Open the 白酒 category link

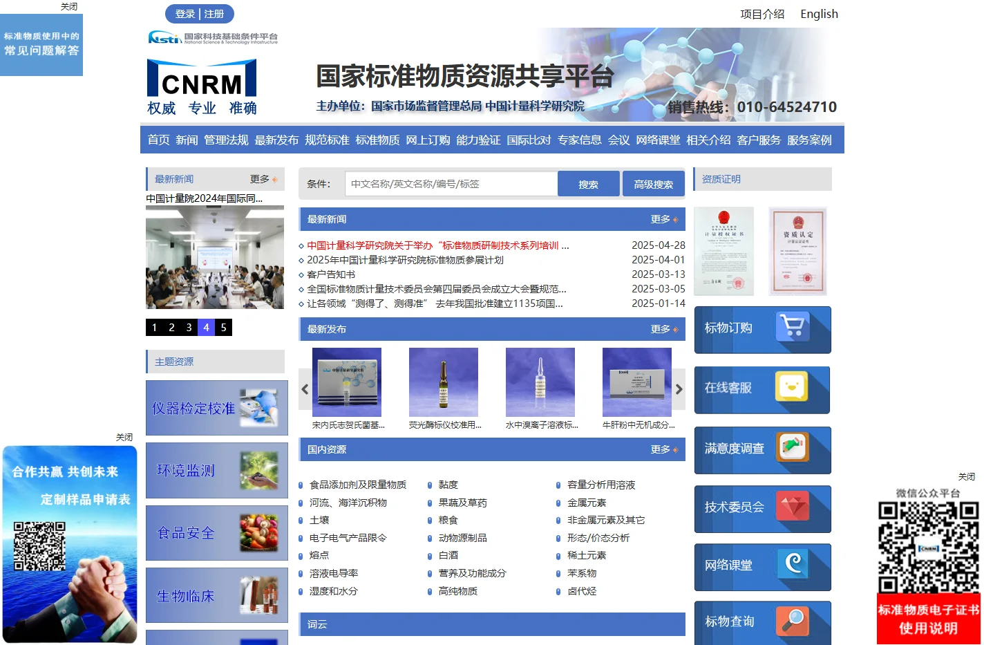pyautogui.click(x=448, y=555)
